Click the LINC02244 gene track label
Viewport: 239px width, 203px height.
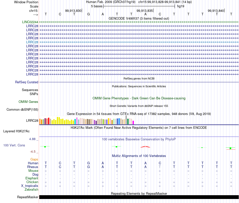pyautogui.click(x=30, y=22)
